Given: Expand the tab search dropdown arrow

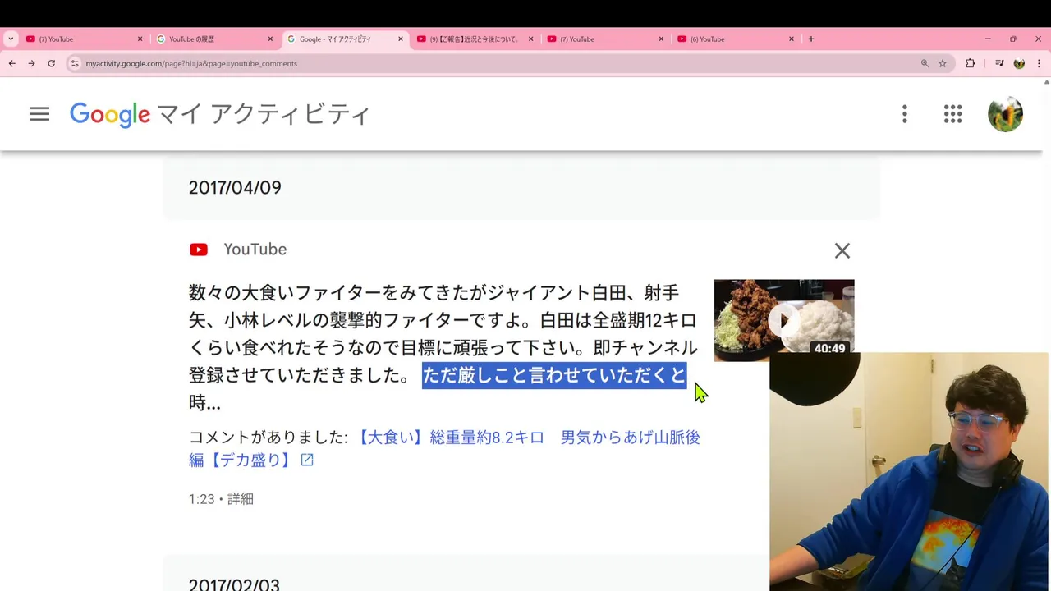Looking at the screenshot, I should pos(11,39).
